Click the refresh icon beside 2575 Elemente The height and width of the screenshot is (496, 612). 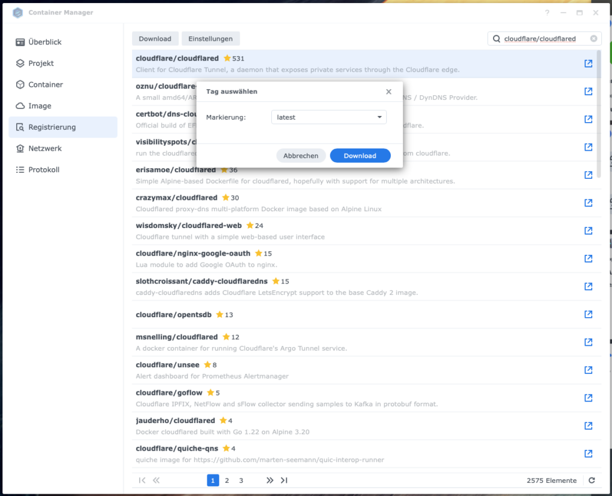click(x=592, y=480)
